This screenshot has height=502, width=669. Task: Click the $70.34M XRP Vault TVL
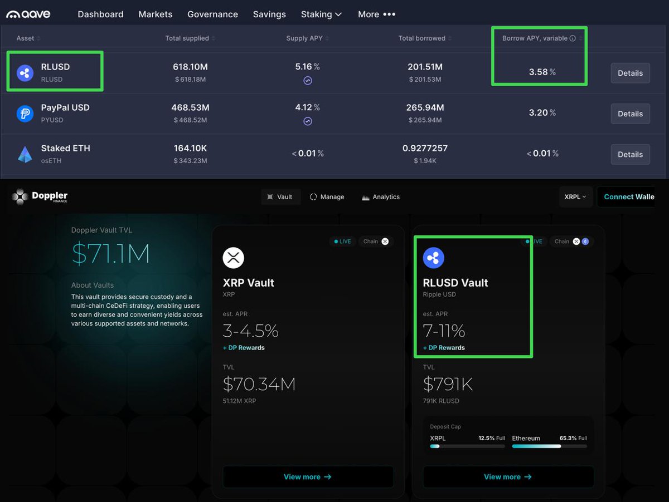[x=259, y=384]
